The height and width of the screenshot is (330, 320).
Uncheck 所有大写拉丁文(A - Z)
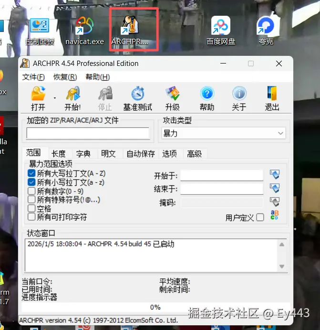point(31,173)
